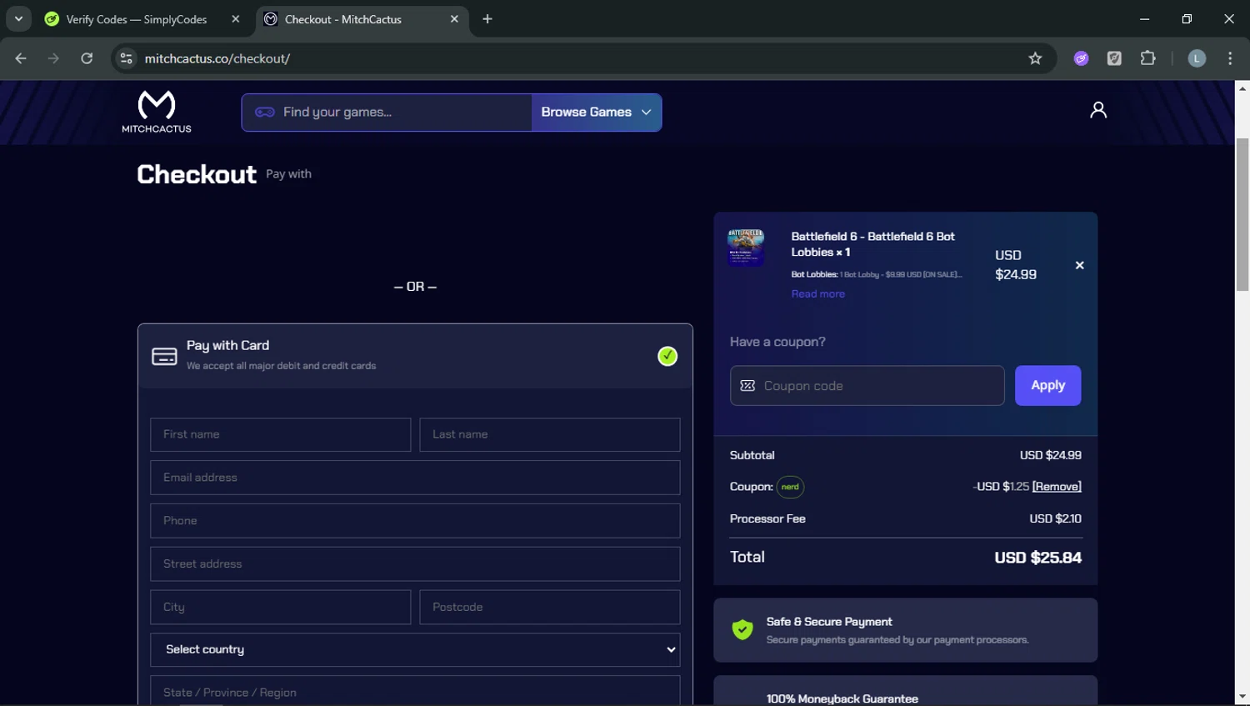Click the Safe & Secure shield icon
This screenshot has width=1250, height=706.
coord(742,629)
